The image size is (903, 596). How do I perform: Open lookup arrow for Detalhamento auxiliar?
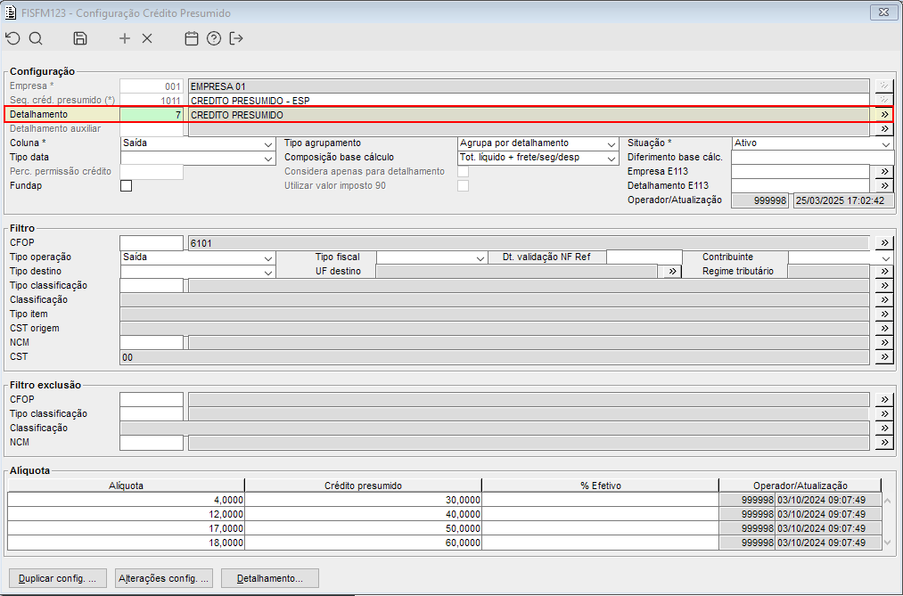[884, 129]
